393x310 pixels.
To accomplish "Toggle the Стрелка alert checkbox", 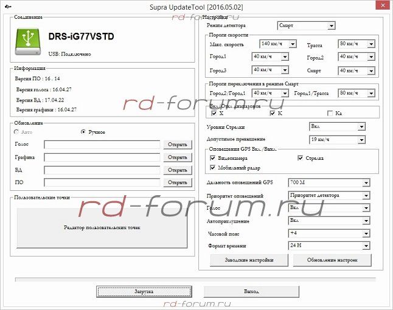I will 301,158.
